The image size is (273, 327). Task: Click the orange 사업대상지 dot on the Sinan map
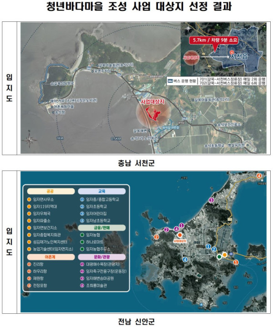click(x=180, y=235)
